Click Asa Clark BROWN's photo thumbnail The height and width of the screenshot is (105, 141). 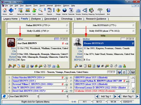coord(11,42)
